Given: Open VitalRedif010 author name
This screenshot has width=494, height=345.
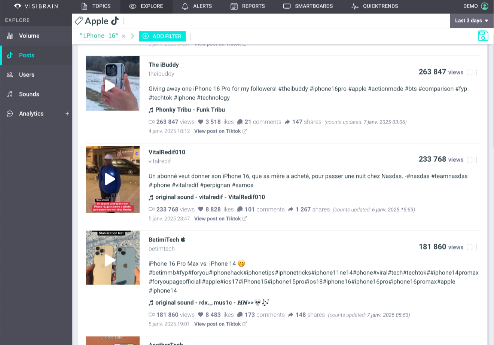Looking at the screenshot, I should click(167, 152).
